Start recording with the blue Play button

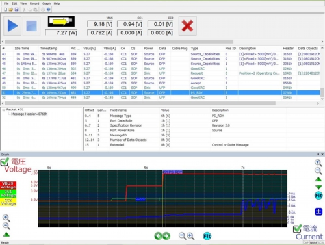tap(12, 26)
